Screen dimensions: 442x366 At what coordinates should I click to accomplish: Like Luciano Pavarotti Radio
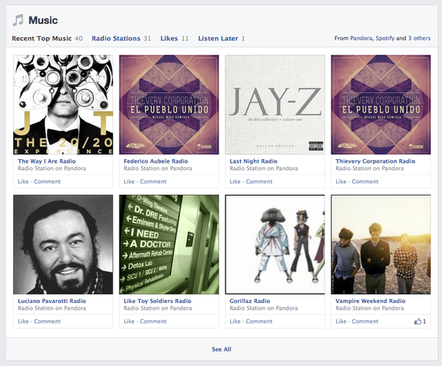23,321
